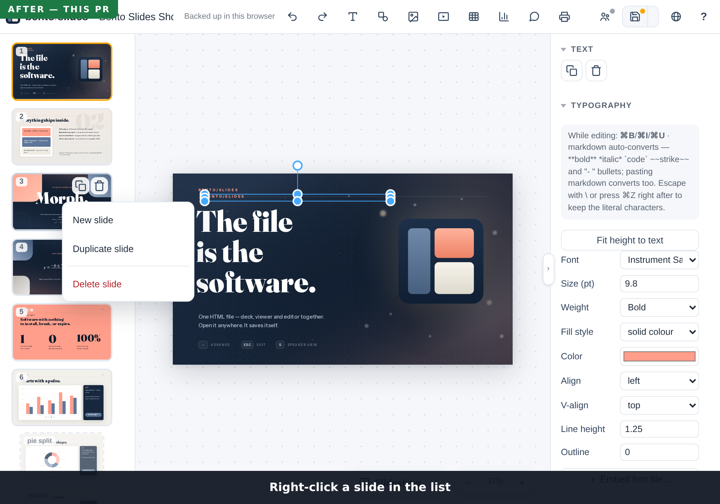
Task: Select the add shape tool
Action: tap(383, 17)
